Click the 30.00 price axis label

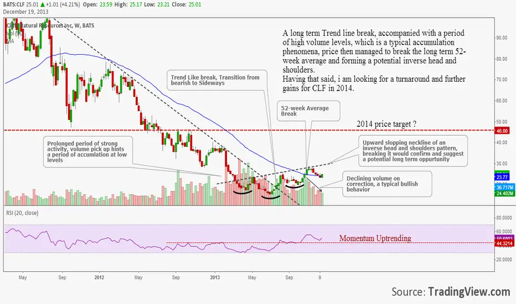(502, 164)
